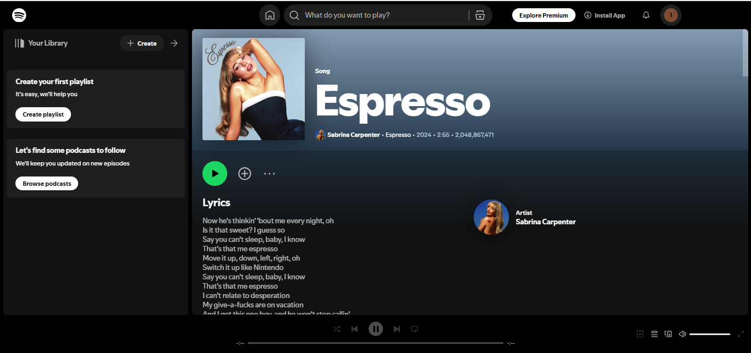Open Browse from the search bar
Viewport: 751px width, 353px height.
click(x=480, y=15)
